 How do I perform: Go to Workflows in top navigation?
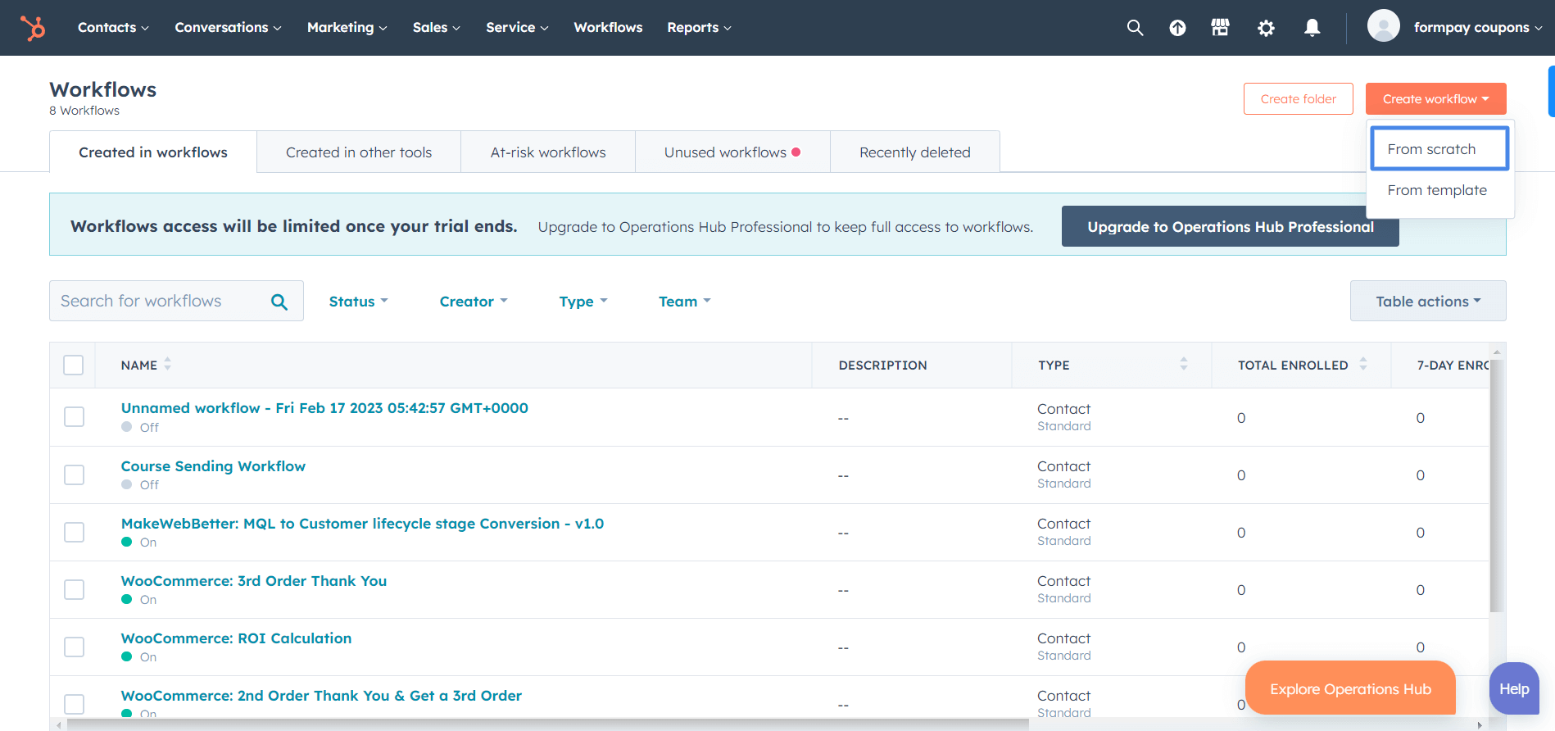point(608,28)
